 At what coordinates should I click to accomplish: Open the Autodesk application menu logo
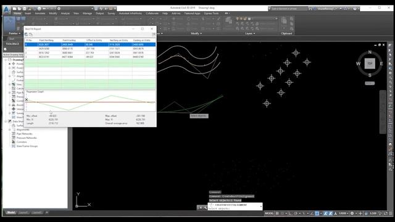[x=7, y=9]
